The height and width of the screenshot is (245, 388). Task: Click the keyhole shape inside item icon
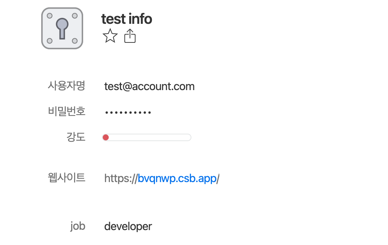pyautogui.click(x=62, y=28)
